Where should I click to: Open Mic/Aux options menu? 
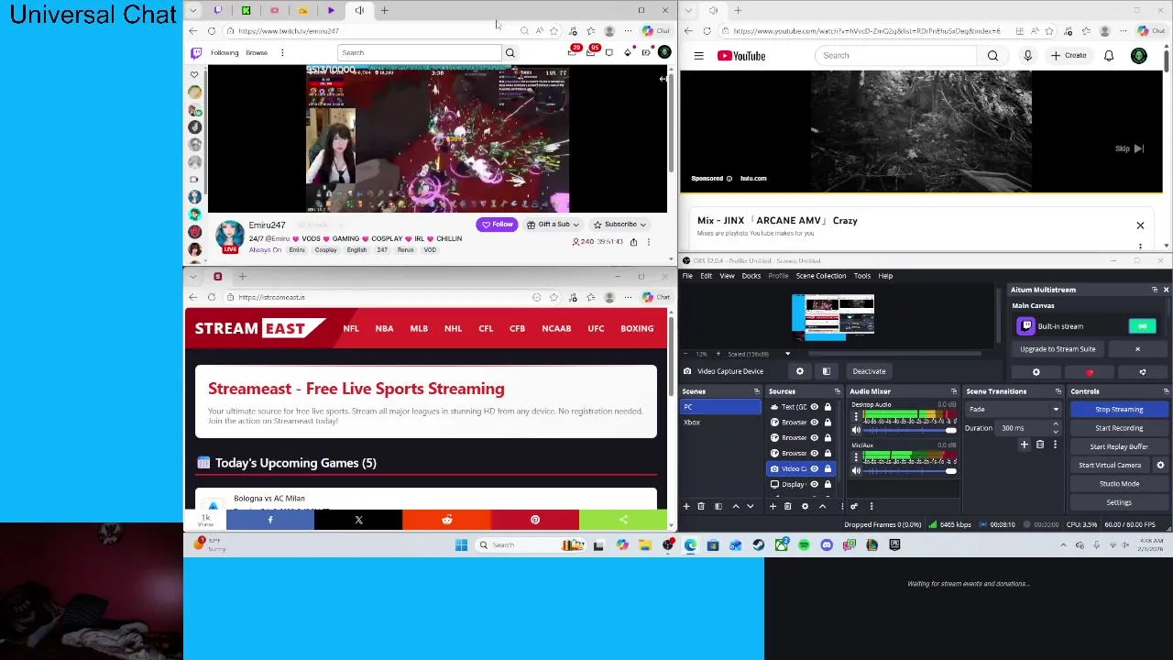tap(856, 456)
